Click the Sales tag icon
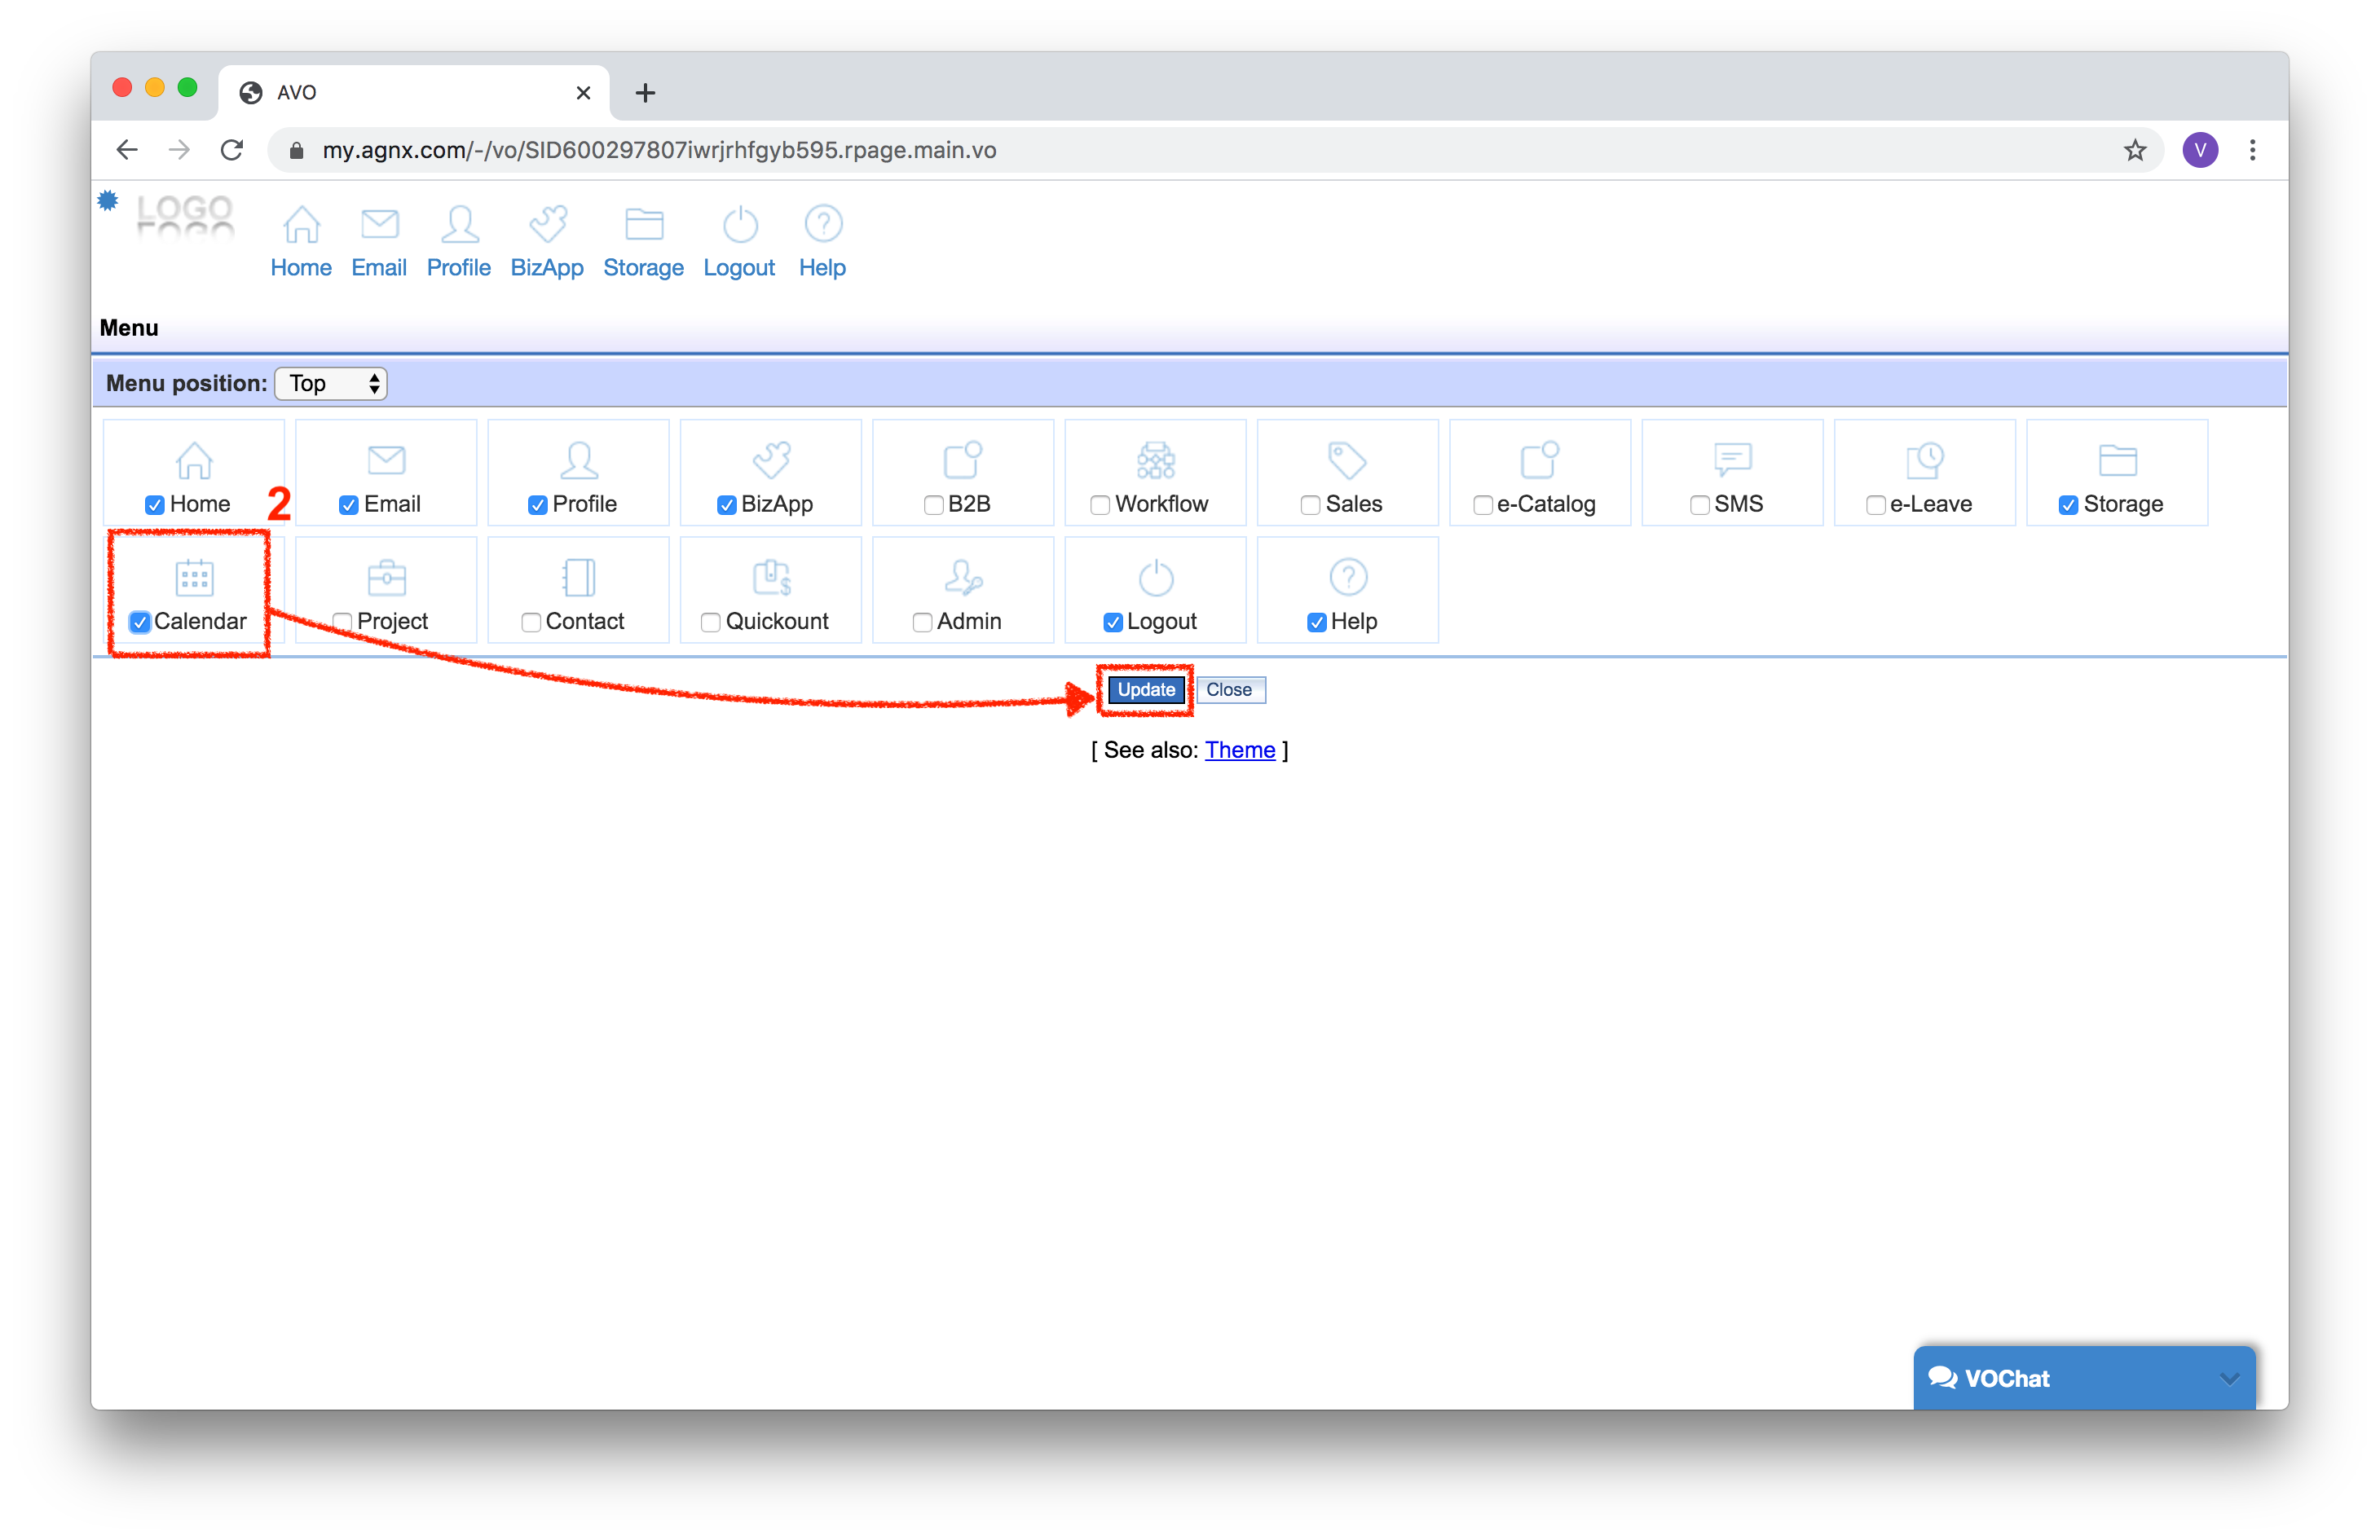This screenshot has height=1540, width=2380. coord(1347,460)
